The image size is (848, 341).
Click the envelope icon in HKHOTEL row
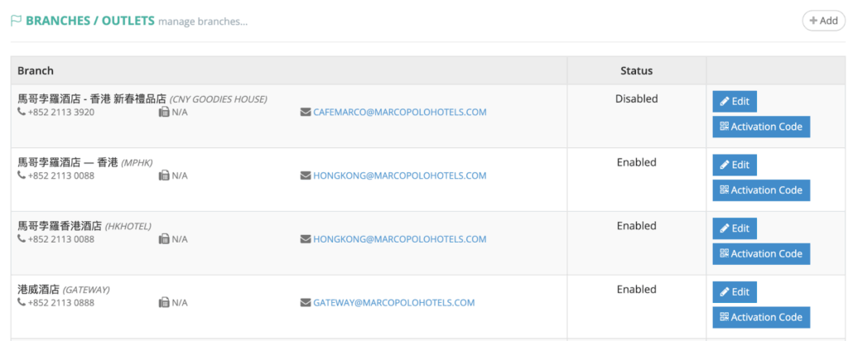[x=306, y=239]
